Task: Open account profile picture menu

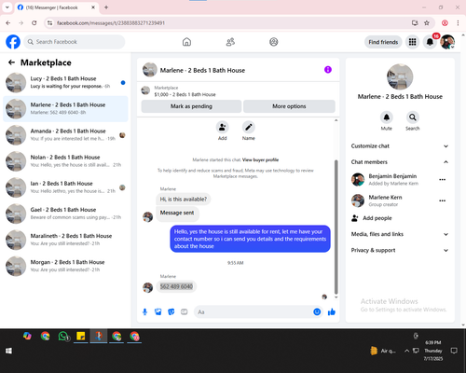Action: 447,42
